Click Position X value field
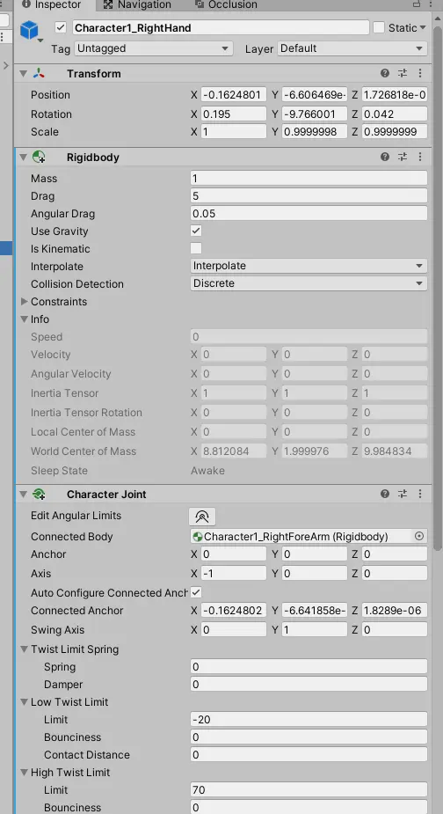 pyautogui.click(x=234, y=94)
